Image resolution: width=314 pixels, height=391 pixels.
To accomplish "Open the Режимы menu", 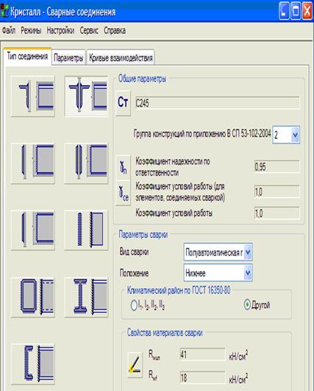I will (31, 30).
